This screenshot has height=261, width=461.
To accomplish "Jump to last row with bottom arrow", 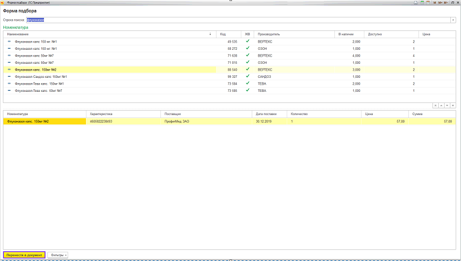I will click(x=453, y=105).
